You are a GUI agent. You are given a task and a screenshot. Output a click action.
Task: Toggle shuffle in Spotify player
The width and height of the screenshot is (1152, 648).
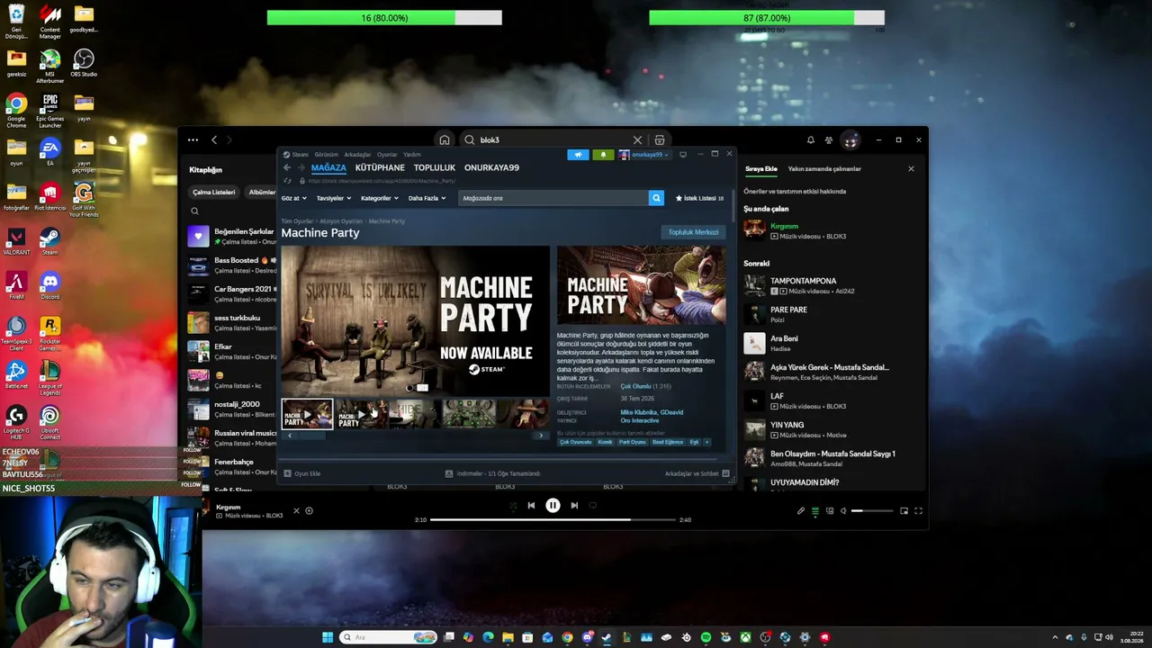[513, 505]
